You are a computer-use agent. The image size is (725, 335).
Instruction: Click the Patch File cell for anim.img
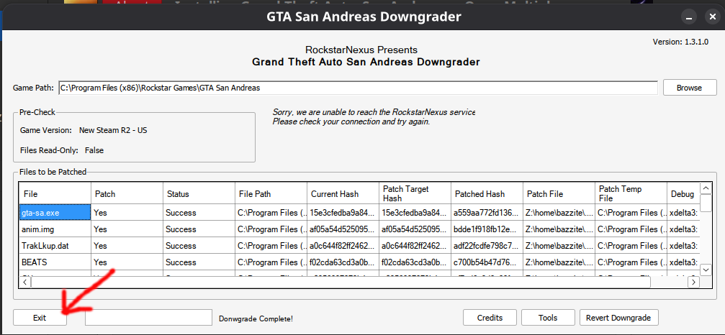point(559,229)
